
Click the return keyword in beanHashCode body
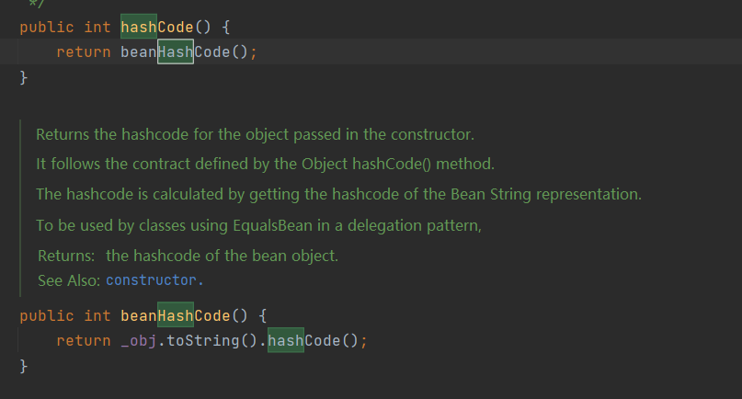point(83,340)
